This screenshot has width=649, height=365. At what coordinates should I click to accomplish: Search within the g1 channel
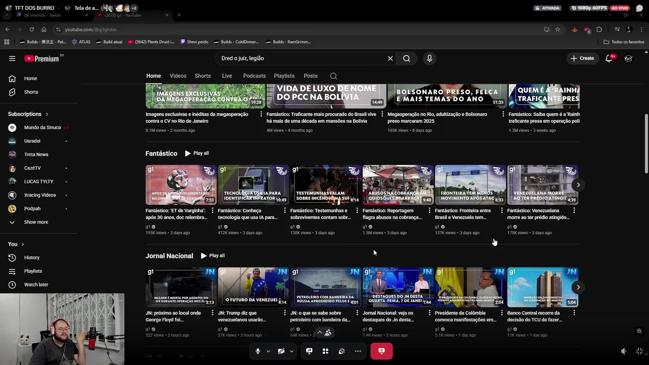click(334, 76)
